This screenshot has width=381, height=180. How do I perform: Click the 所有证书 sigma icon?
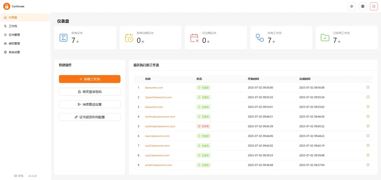point(63,38)
